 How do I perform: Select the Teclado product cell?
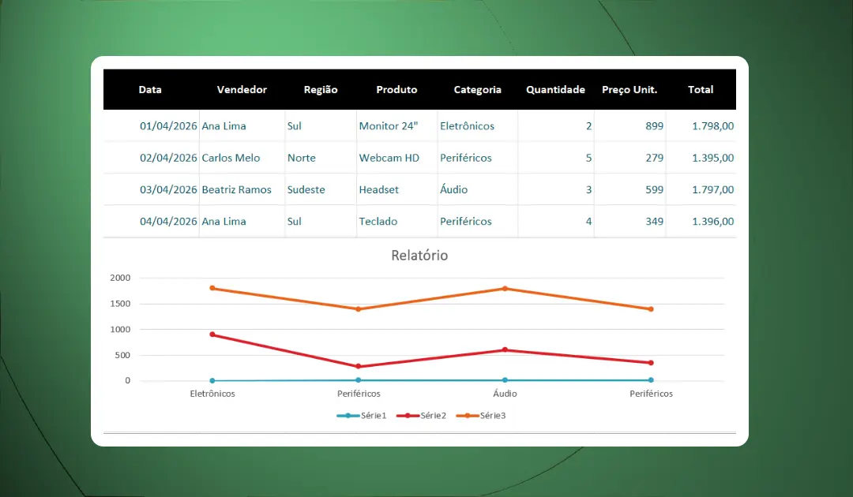[x=378, y=222]
